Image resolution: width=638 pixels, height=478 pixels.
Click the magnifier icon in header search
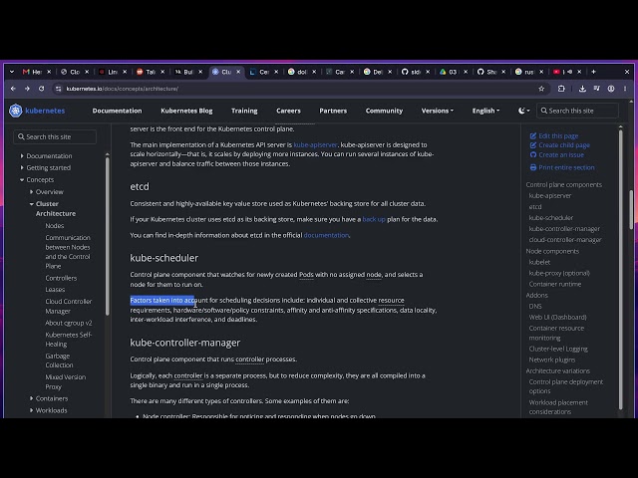(x=544, y=111)
